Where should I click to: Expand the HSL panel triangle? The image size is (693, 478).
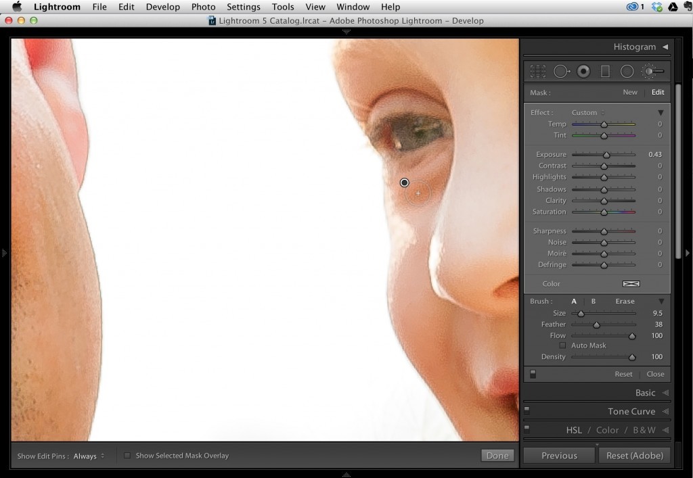click(x=666, y=430)
